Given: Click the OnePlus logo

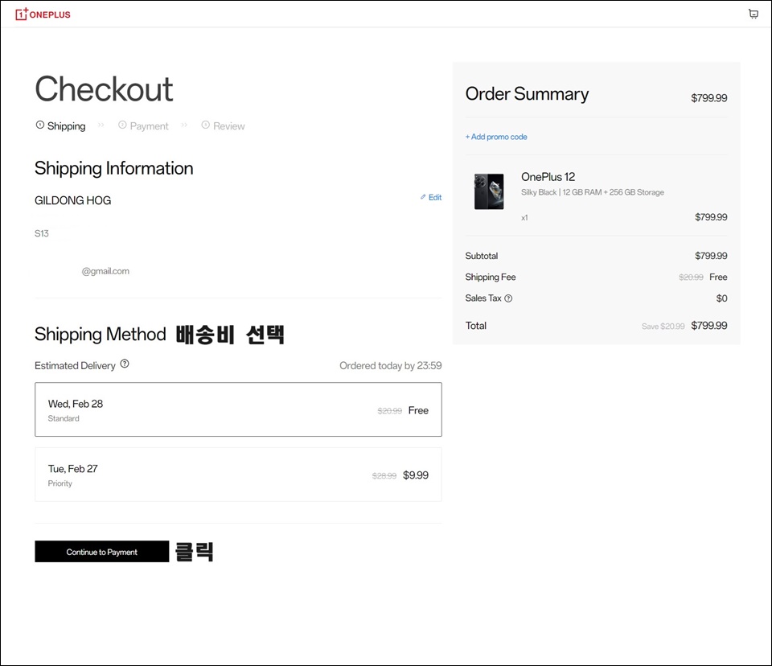Looking at the screenshot, I should click(43, 14).
